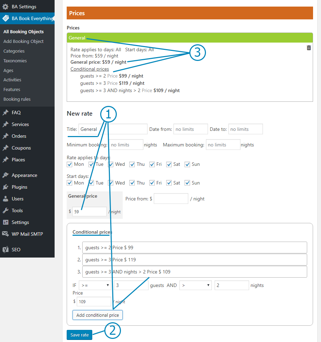Open All Booking Objects submenu item

pos(23,31)
